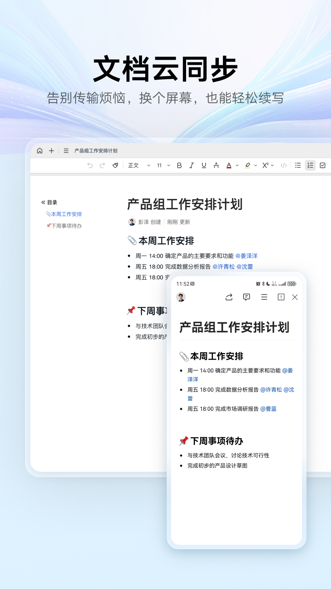Tap phone heading 下周事项待办

coord(217,441)
